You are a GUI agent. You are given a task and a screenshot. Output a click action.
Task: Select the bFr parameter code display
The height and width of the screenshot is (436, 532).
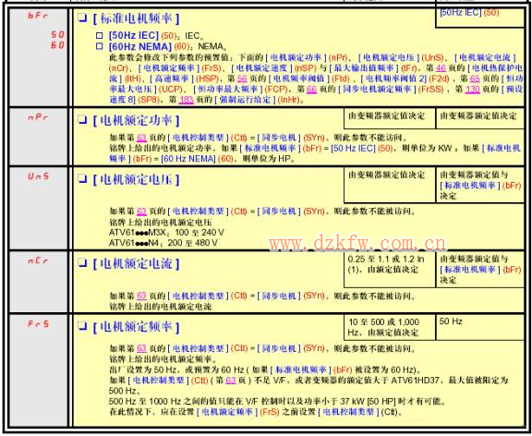[38, 16]
